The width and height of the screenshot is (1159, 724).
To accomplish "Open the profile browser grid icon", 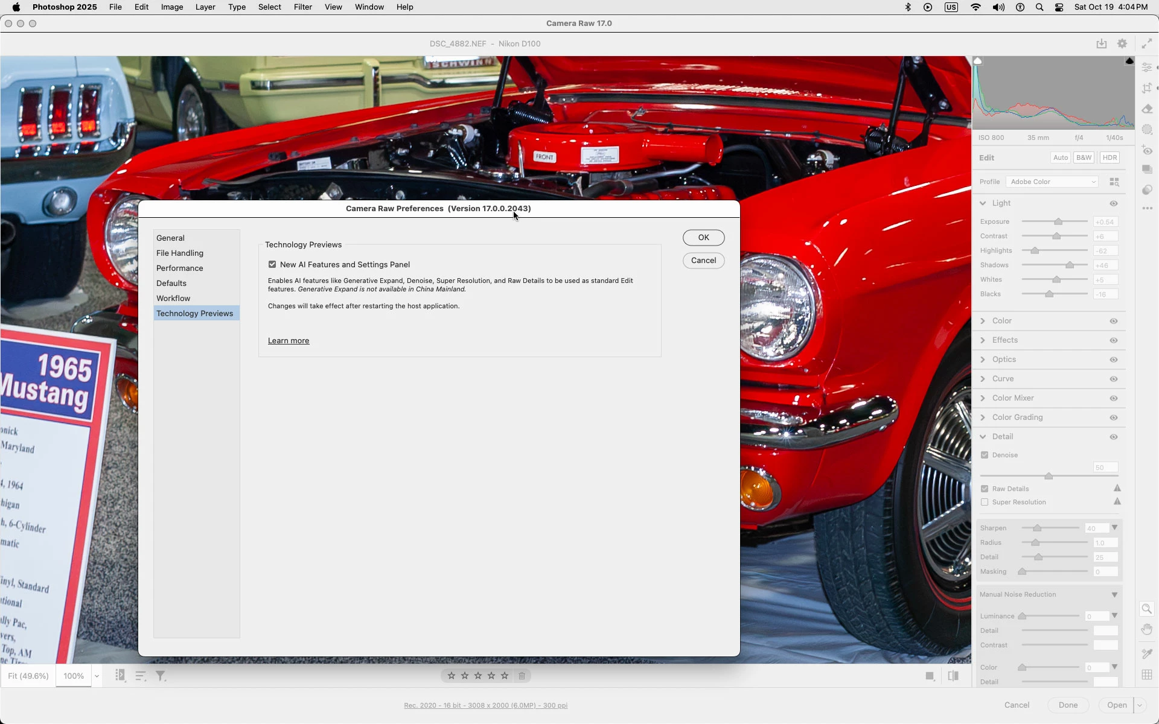I will tap(1114, 182).
